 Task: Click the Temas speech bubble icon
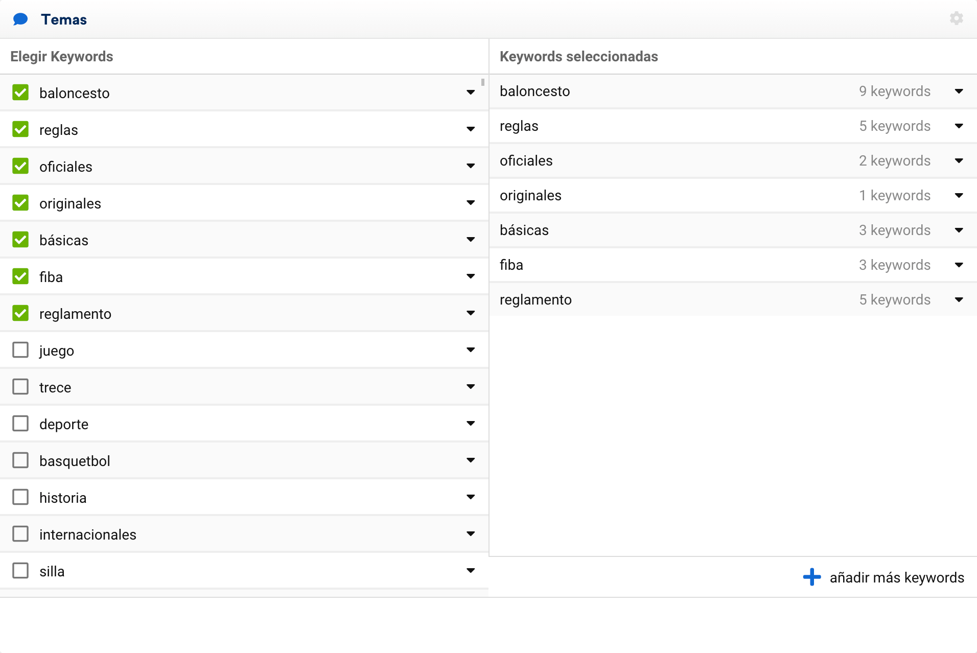[20, 19]
